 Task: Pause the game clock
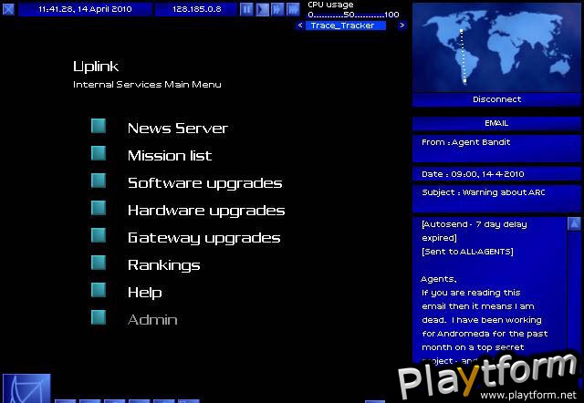(246, 9)
